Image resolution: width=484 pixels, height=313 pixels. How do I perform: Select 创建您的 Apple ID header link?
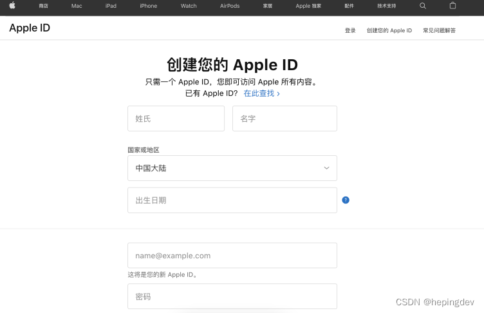[x=389, y=30]
